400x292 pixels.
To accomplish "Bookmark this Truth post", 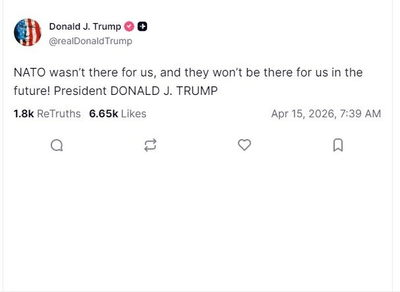I will point(338,145).
